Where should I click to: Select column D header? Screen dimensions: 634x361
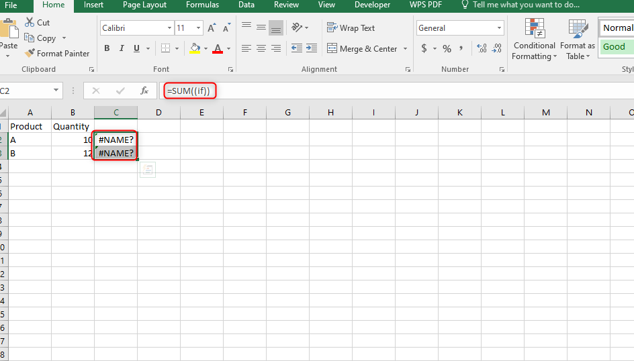coord(158,112)
